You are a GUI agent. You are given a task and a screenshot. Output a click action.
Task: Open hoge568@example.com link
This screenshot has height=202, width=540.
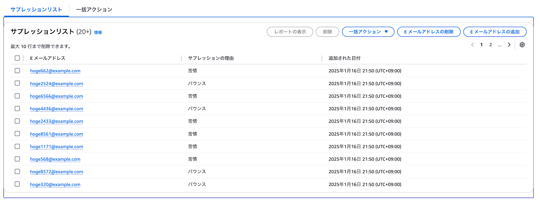click(55, 159)
